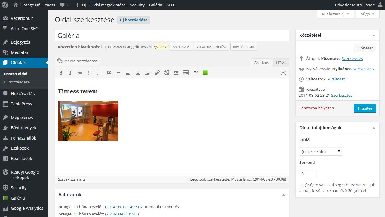Click Oldal megtekintése in admin bar

(108, 5)
